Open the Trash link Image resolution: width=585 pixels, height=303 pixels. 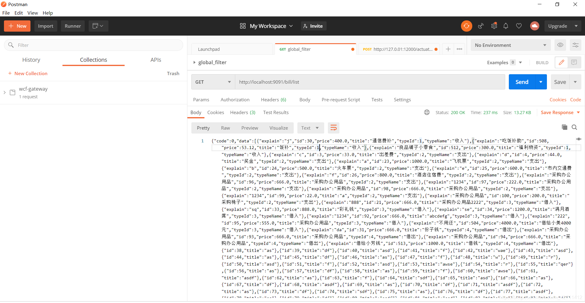tap(173, 73)
